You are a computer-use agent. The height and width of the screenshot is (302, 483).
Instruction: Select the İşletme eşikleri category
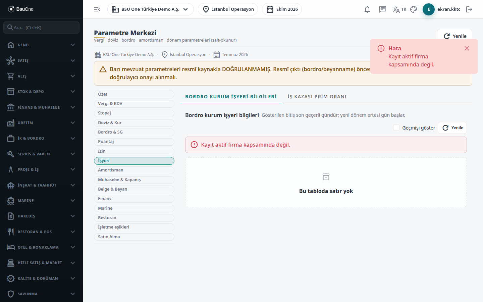tap(134, 227)
